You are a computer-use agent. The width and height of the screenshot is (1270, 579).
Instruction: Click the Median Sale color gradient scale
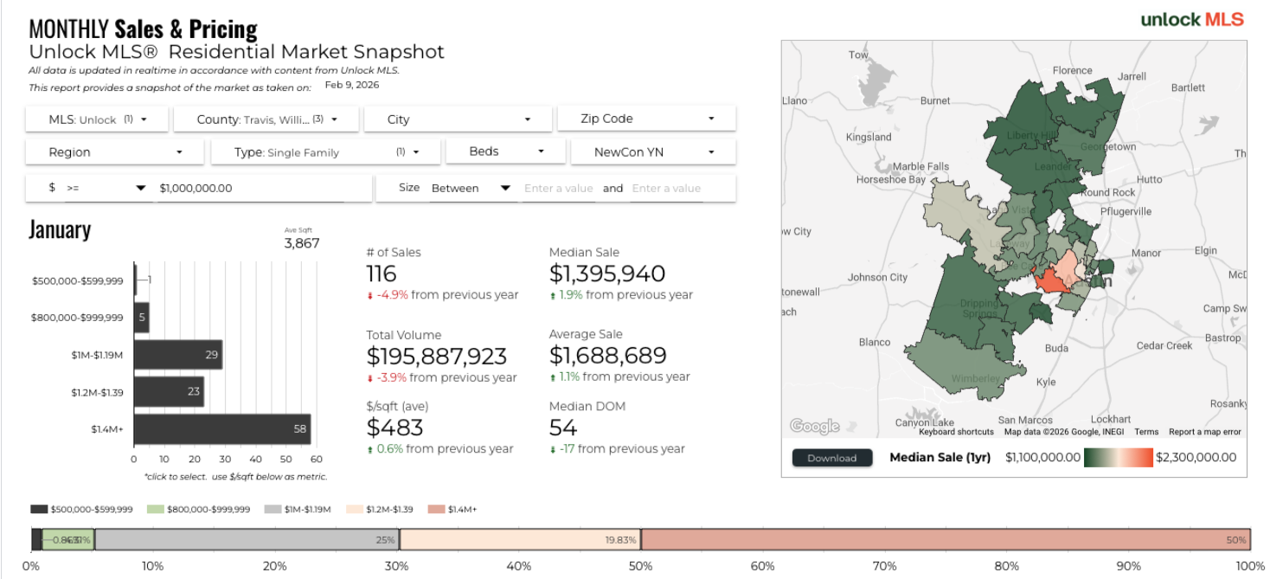point(1119,457)
